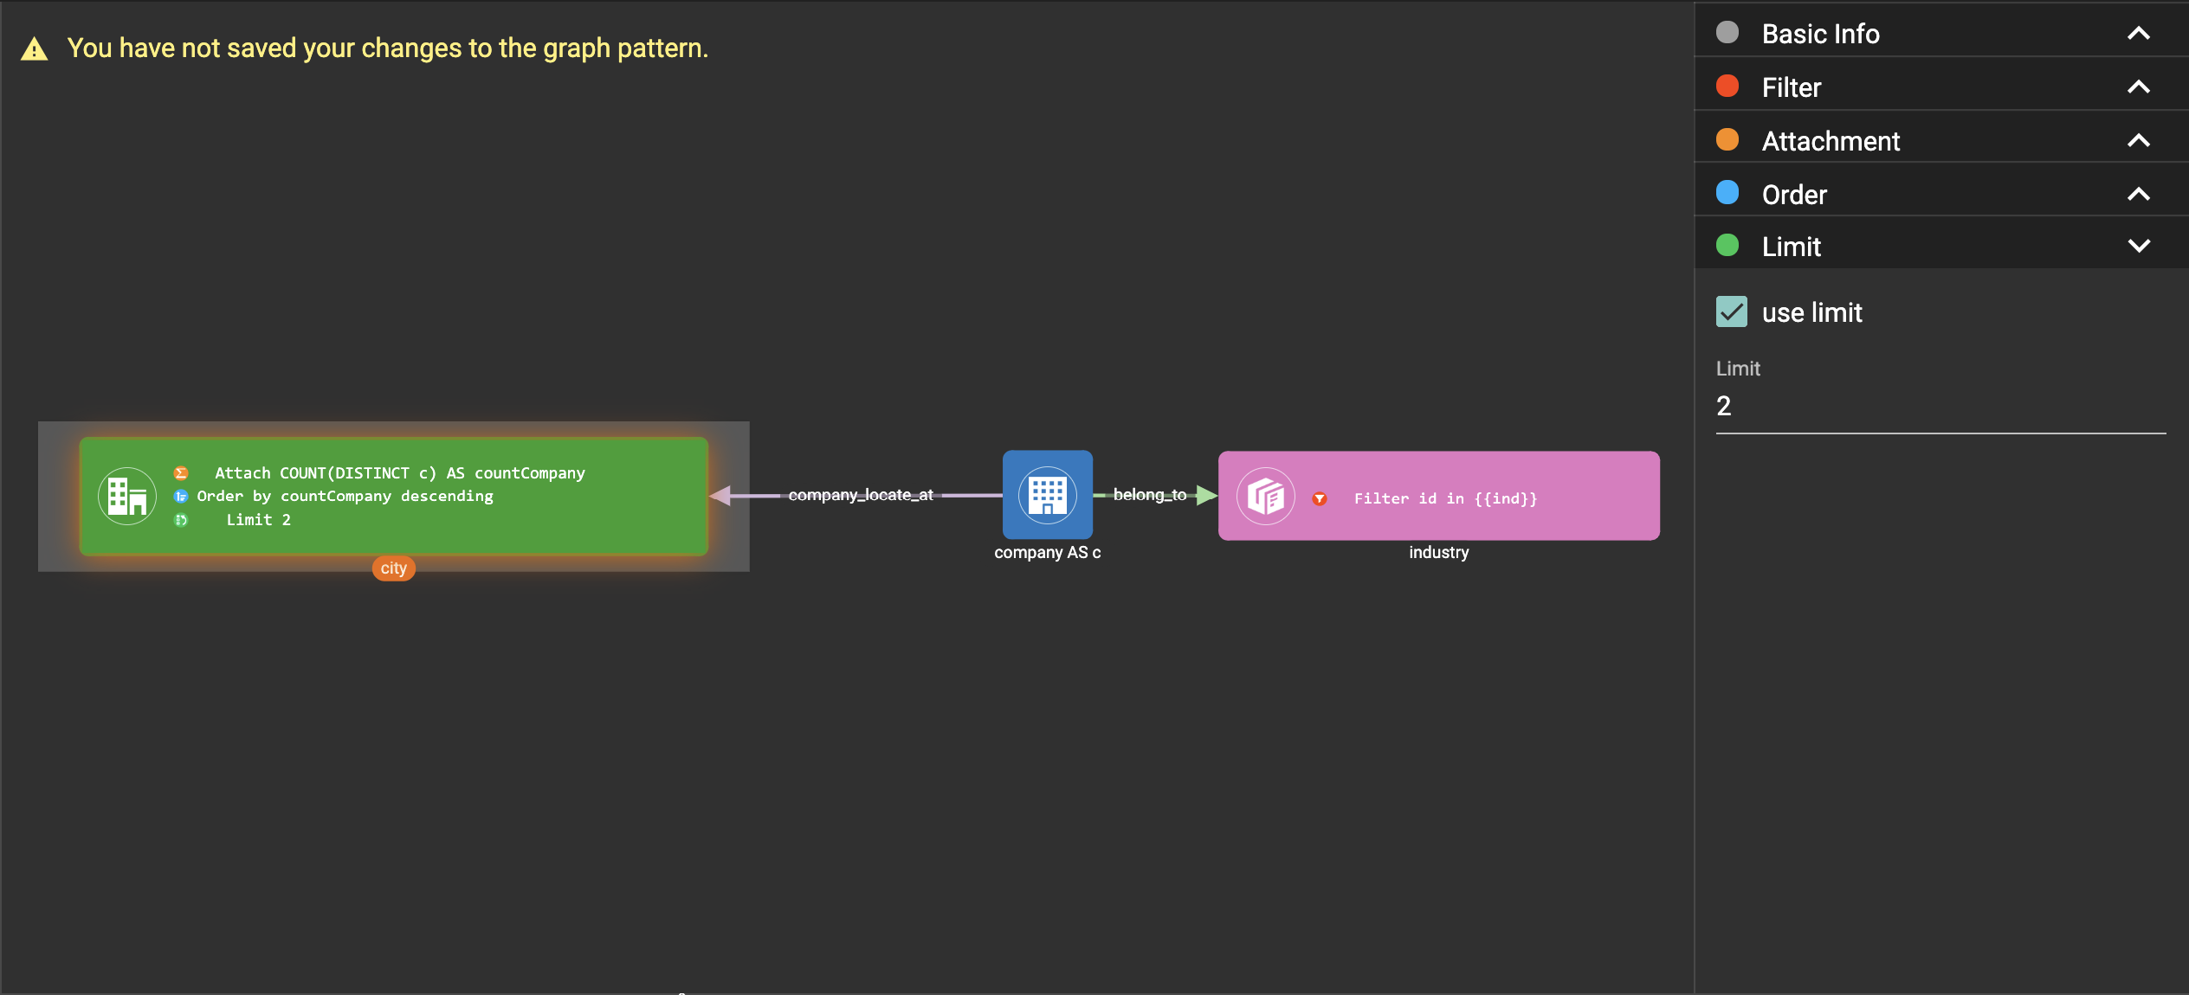Click the industry node boxes icon
Screen dimensions: 2189x995
coord(1265,496)
